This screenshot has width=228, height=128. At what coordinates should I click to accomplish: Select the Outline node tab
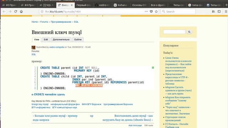tap(78, 39)
